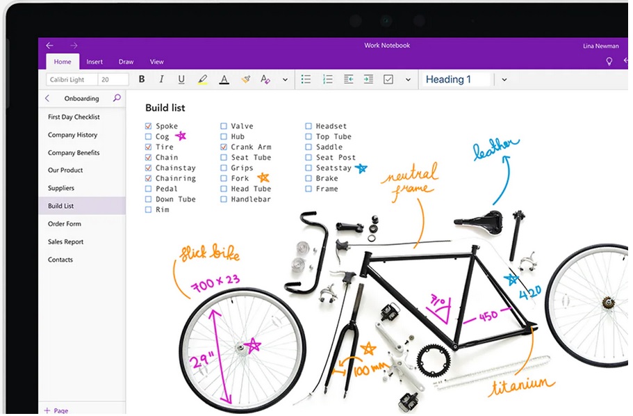The height and width of the screenshot is (416, 633).
Task: Click the Onboarding section name
Action: point(81,98)
